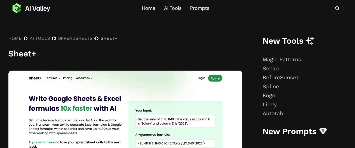Click the green Sign up button
Image resolution: width=355 pixels, height=148 pixels.
(215, 78)
